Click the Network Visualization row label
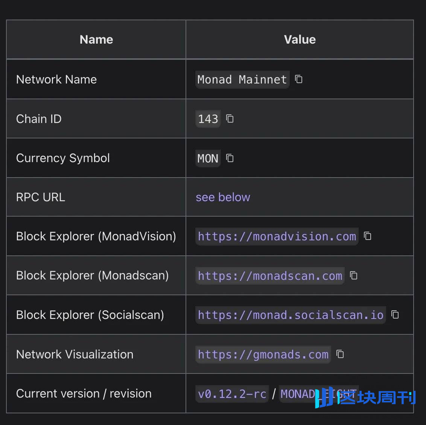 pyautogui.click(x=75, y=354)
